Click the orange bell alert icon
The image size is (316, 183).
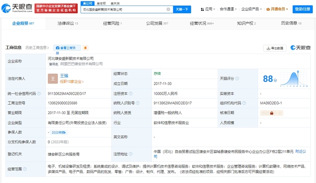pos(85,48)
